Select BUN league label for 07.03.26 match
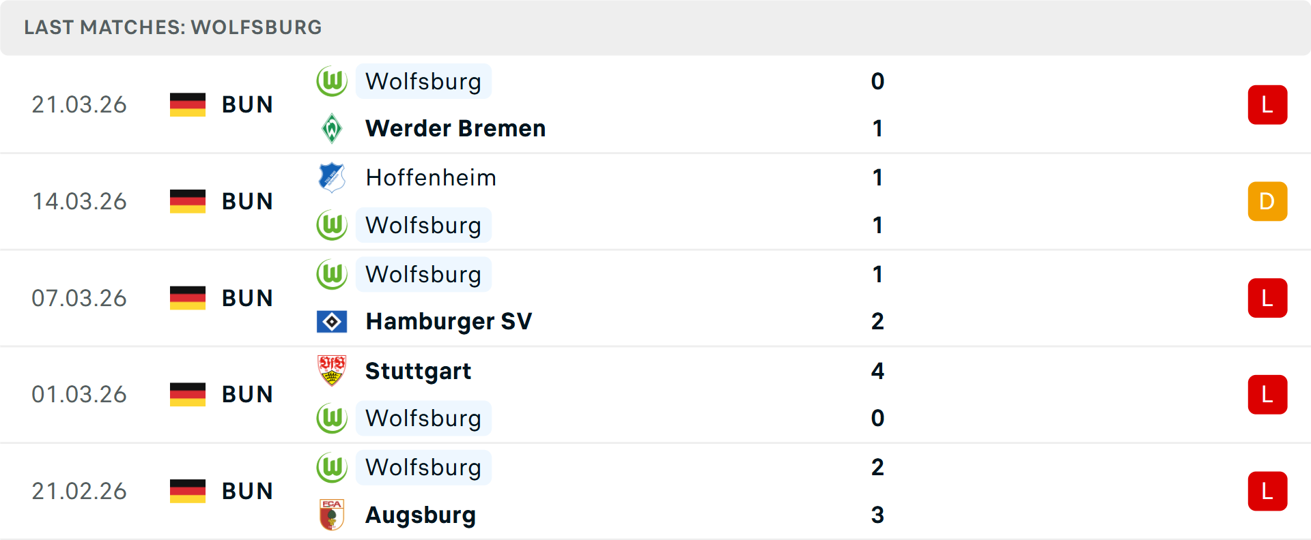The width and height of the screenshot is (1311, 540). coord(247,298)
